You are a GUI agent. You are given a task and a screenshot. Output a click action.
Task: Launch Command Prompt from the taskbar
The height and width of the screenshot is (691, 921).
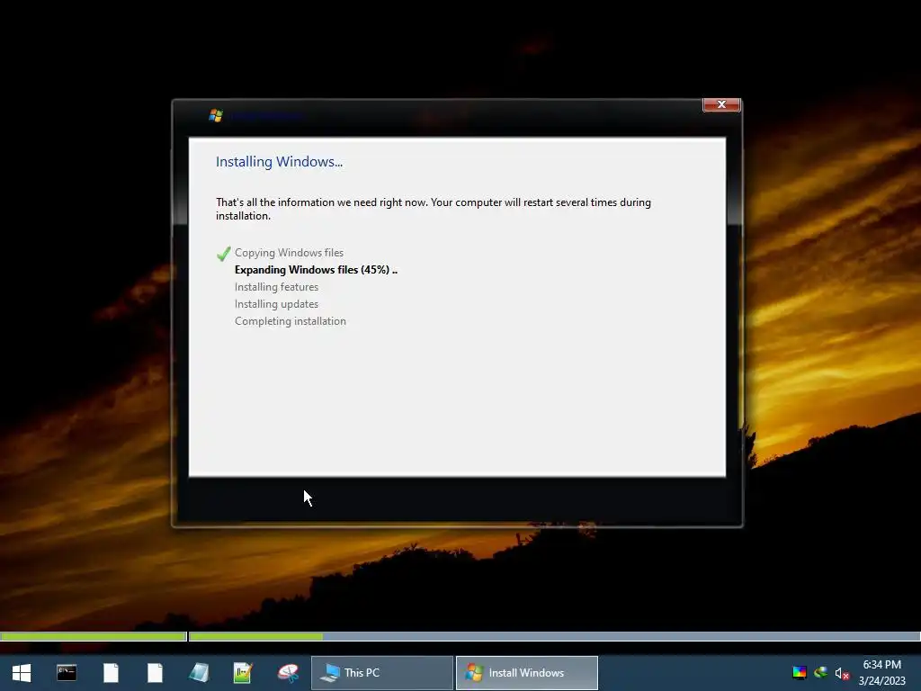click(67, 673)
